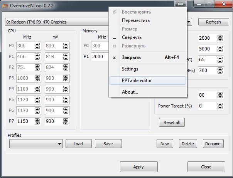Adjust GPU P6 MHz spinner arrows

coord(37,111)
